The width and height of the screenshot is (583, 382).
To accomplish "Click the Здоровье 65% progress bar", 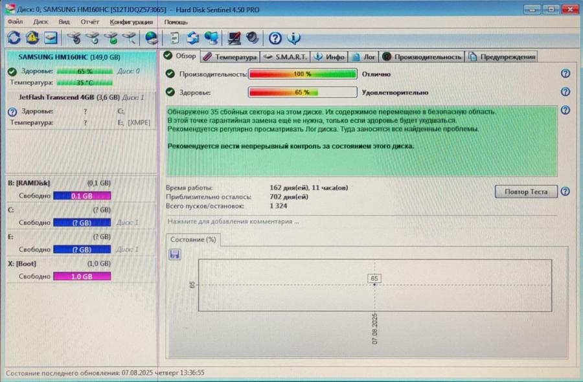I will [303, 92].
